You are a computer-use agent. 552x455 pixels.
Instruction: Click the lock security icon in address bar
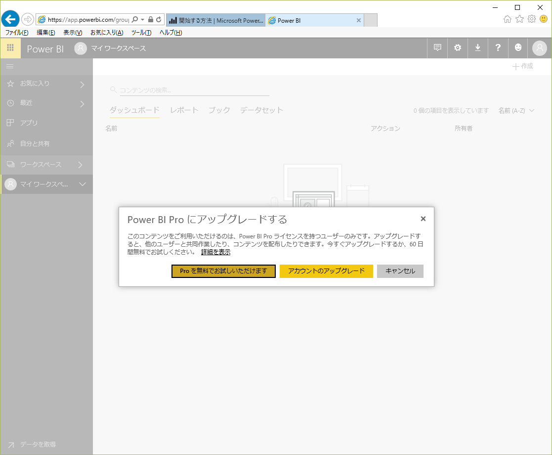click(x=151, y=19)
